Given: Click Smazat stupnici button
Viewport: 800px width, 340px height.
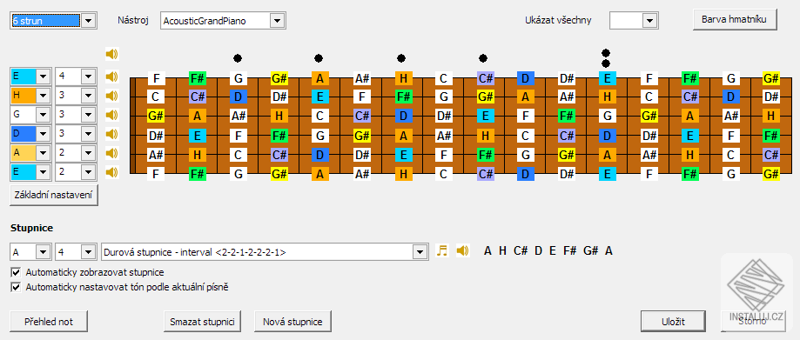Looking at the screenshot, I should (x=203, y=322).
